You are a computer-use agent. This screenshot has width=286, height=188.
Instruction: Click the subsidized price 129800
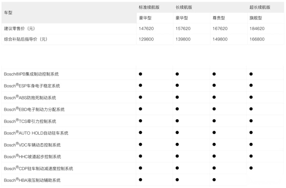pos(146,39)
